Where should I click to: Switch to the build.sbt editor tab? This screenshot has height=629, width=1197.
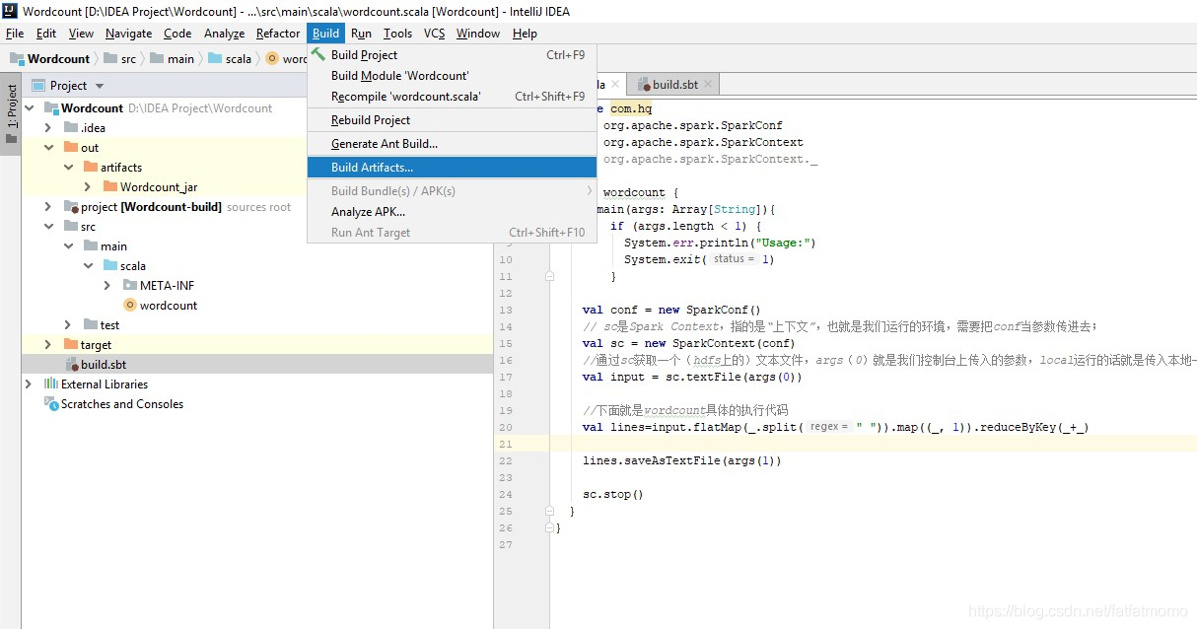point(673,85)
